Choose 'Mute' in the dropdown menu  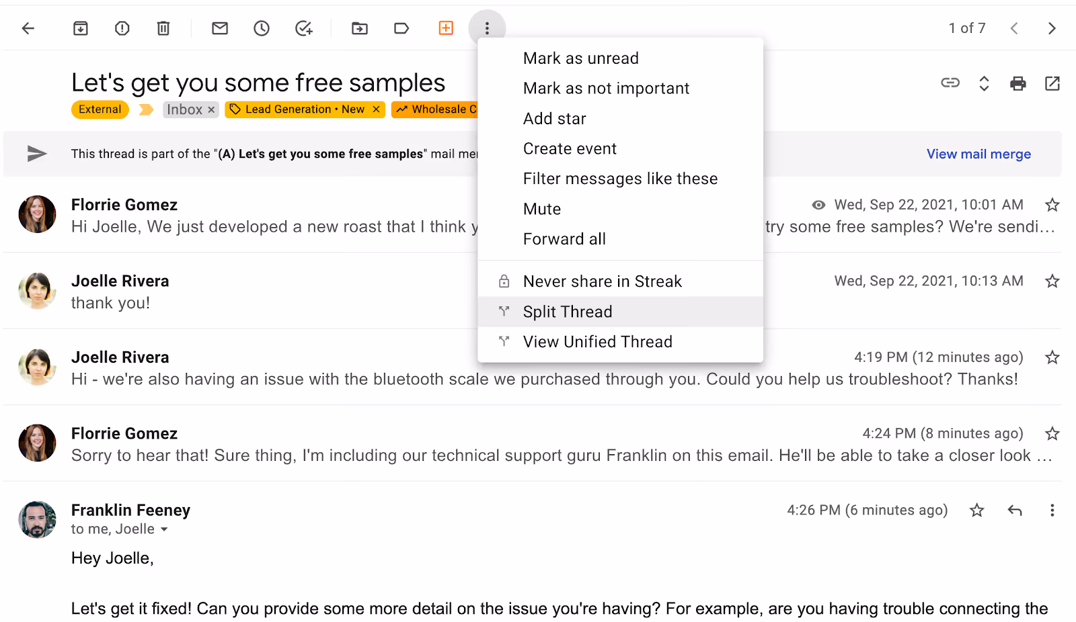[620, 209]
